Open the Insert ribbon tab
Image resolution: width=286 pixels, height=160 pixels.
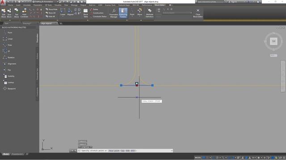click(18, 5)
